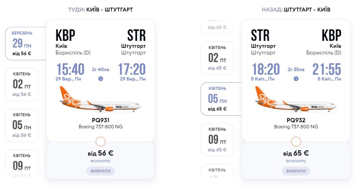Select the radio circle on the Kyiv–Stuttgart ticket
This screenshot has height=194, width=357.
coord(100,142)
